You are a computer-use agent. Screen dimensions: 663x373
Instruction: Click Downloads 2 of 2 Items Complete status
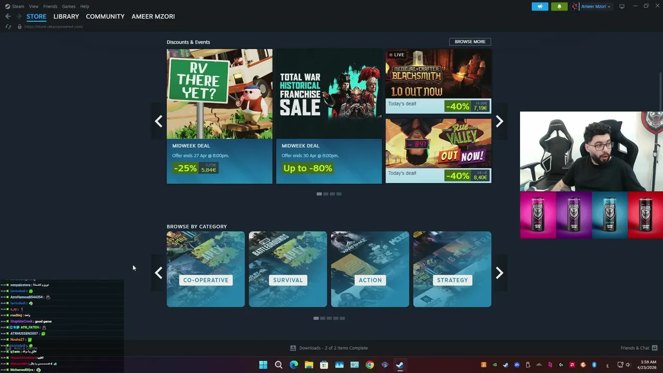click(x=334, y=348)
